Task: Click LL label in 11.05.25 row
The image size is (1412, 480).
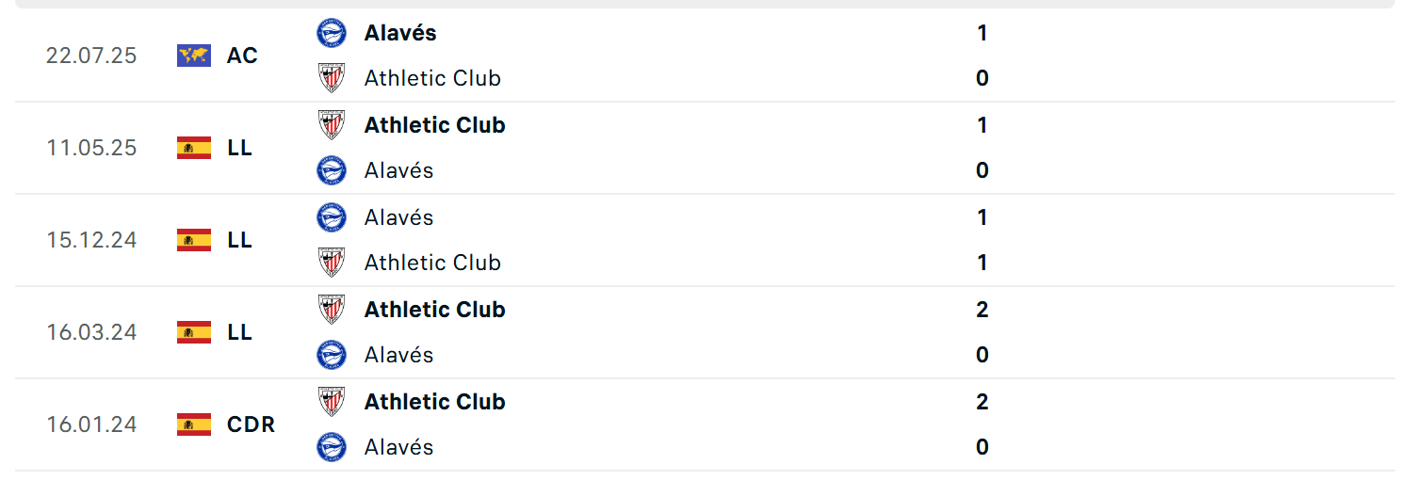Action: (x=239, y=148)
